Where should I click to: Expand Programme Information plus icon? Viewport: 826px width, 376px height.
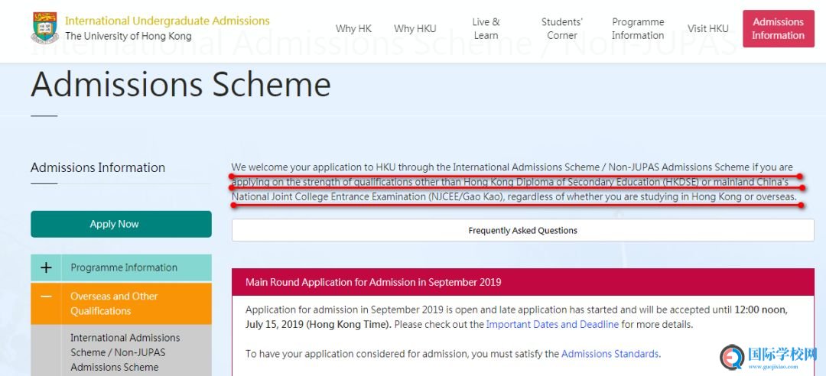coord(47,267)
